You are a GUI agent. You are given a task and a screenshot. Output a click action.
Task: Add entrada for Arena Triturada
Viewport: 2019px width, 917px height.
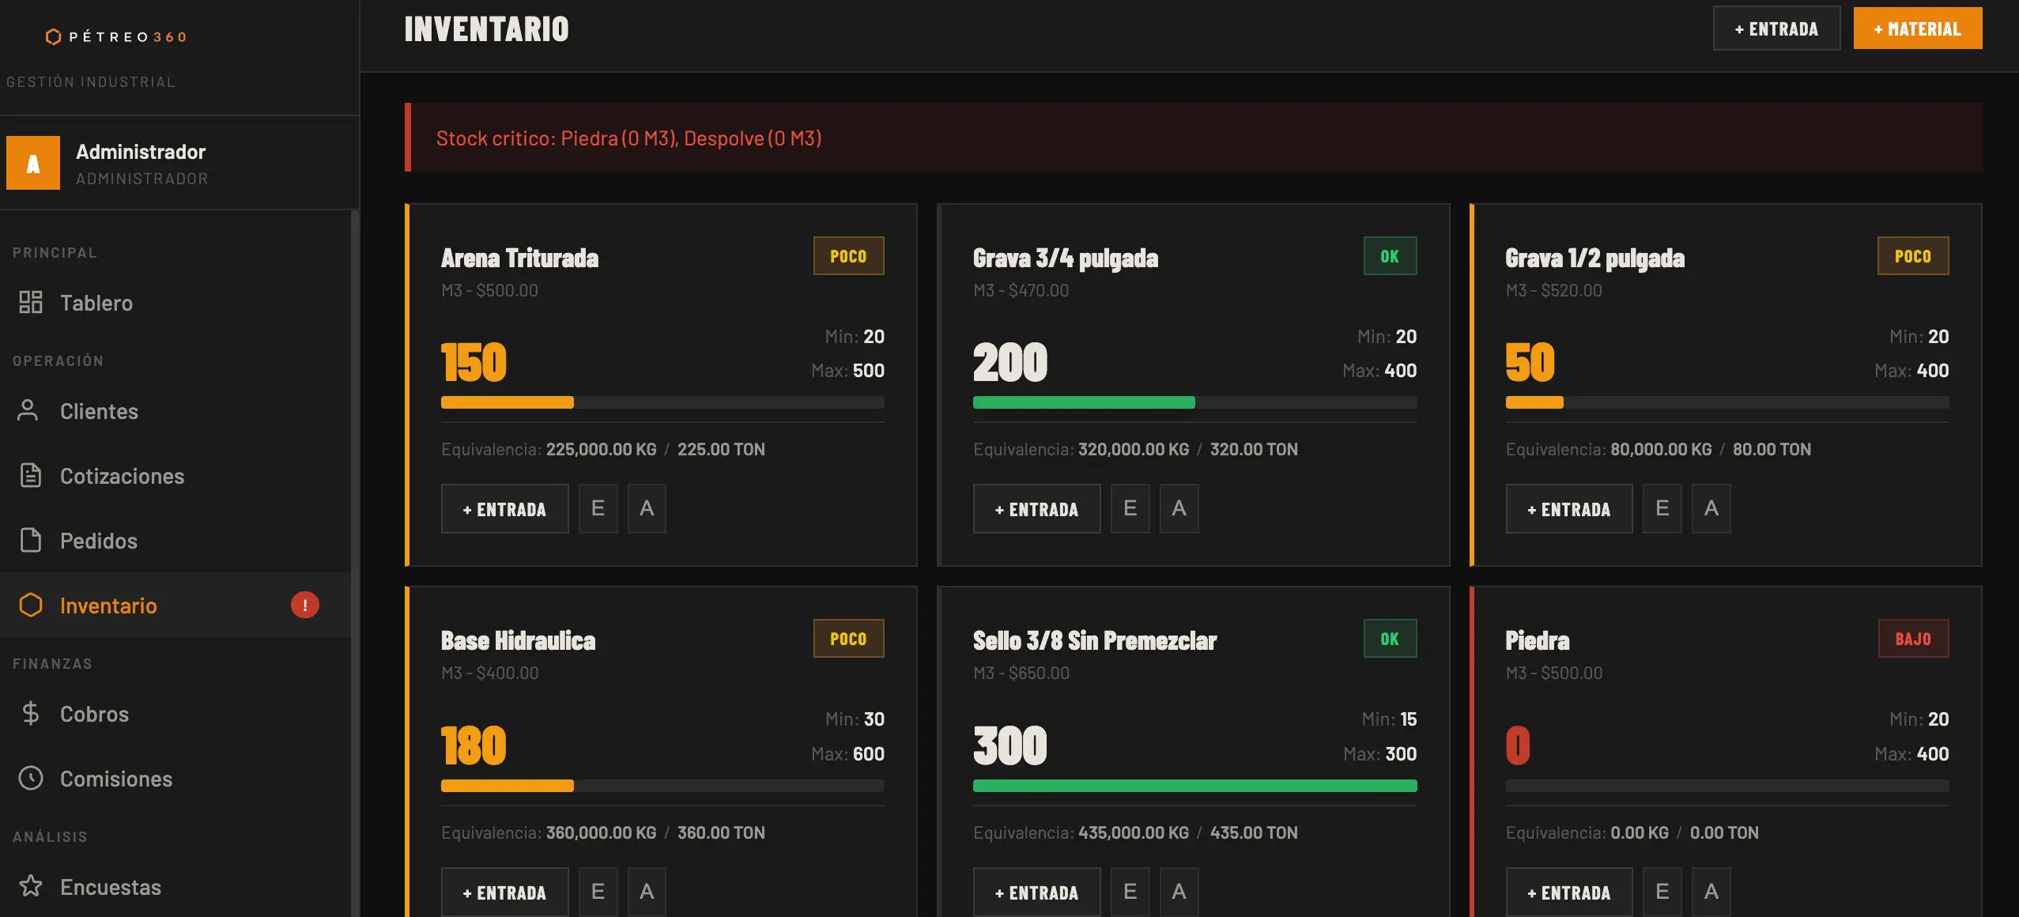pos(505,508)
